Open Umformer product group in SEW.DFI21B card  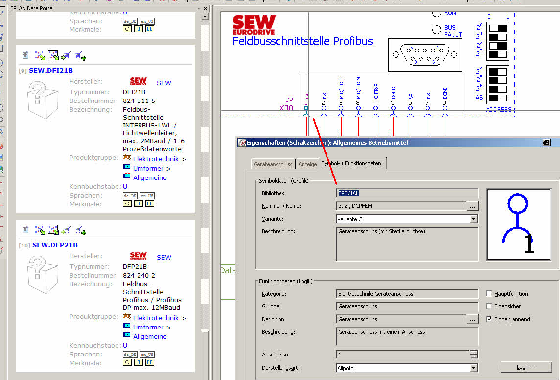pos(148,169)
